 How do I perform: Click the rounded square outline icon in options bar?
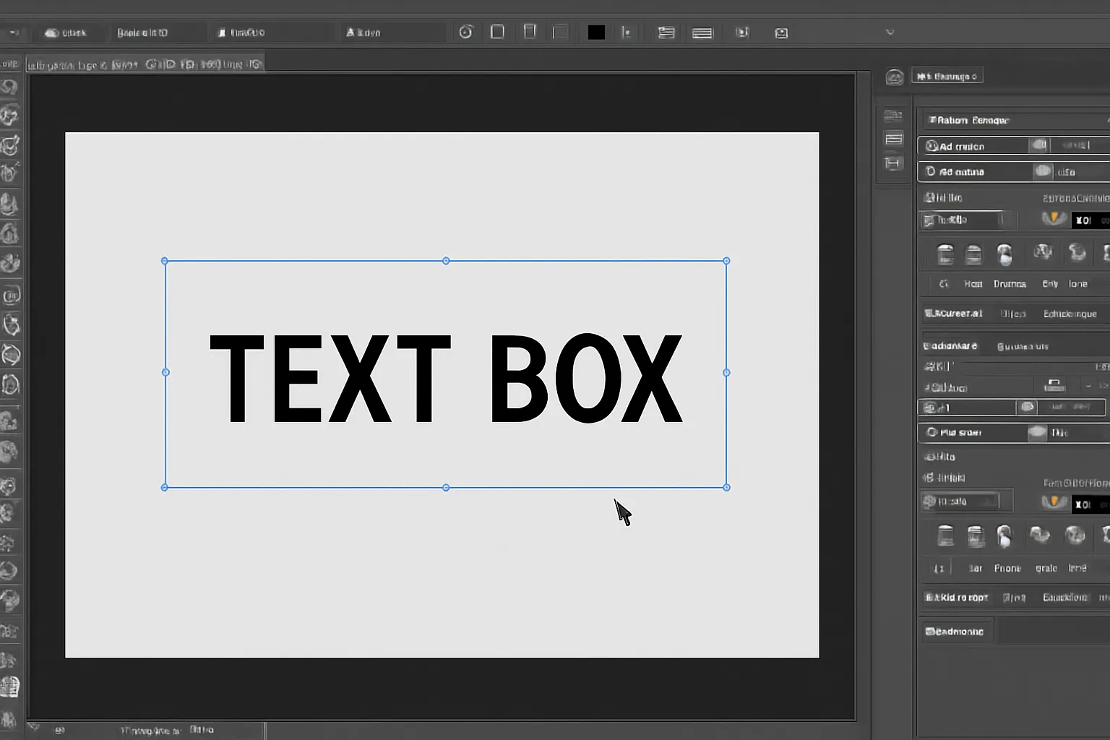pos(497,32)
